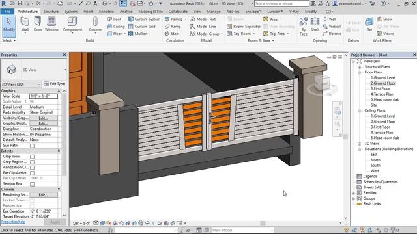Select the Column tool
This screenshot has width=417, height=234.
[x=95, y=25]
